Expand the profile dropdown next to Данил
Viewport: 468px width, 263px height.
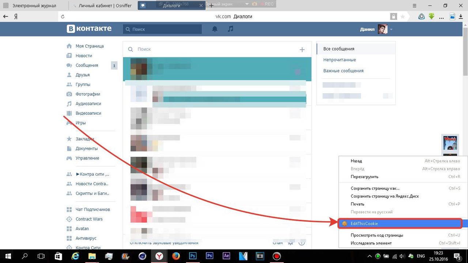pyautogui.click(x=391, y=29)
